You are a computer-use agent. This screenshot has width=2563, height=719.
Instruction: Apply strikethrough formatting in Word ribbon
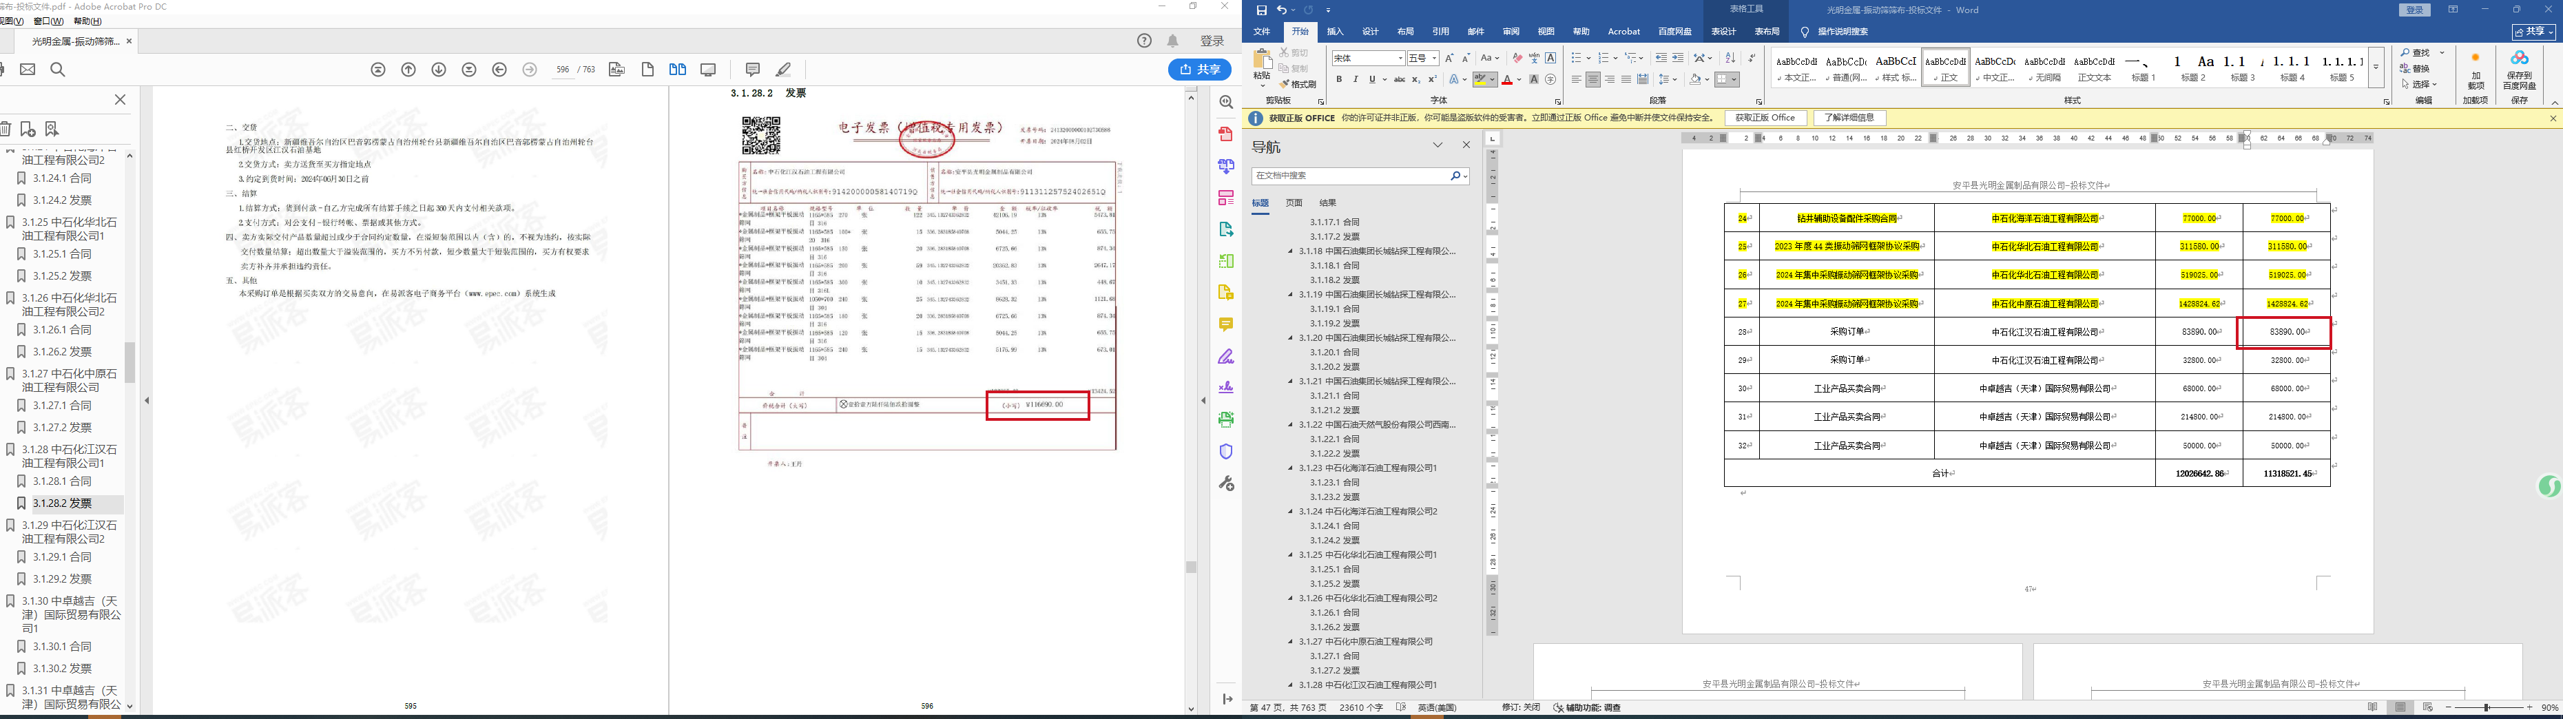[x=1399, y=80]
